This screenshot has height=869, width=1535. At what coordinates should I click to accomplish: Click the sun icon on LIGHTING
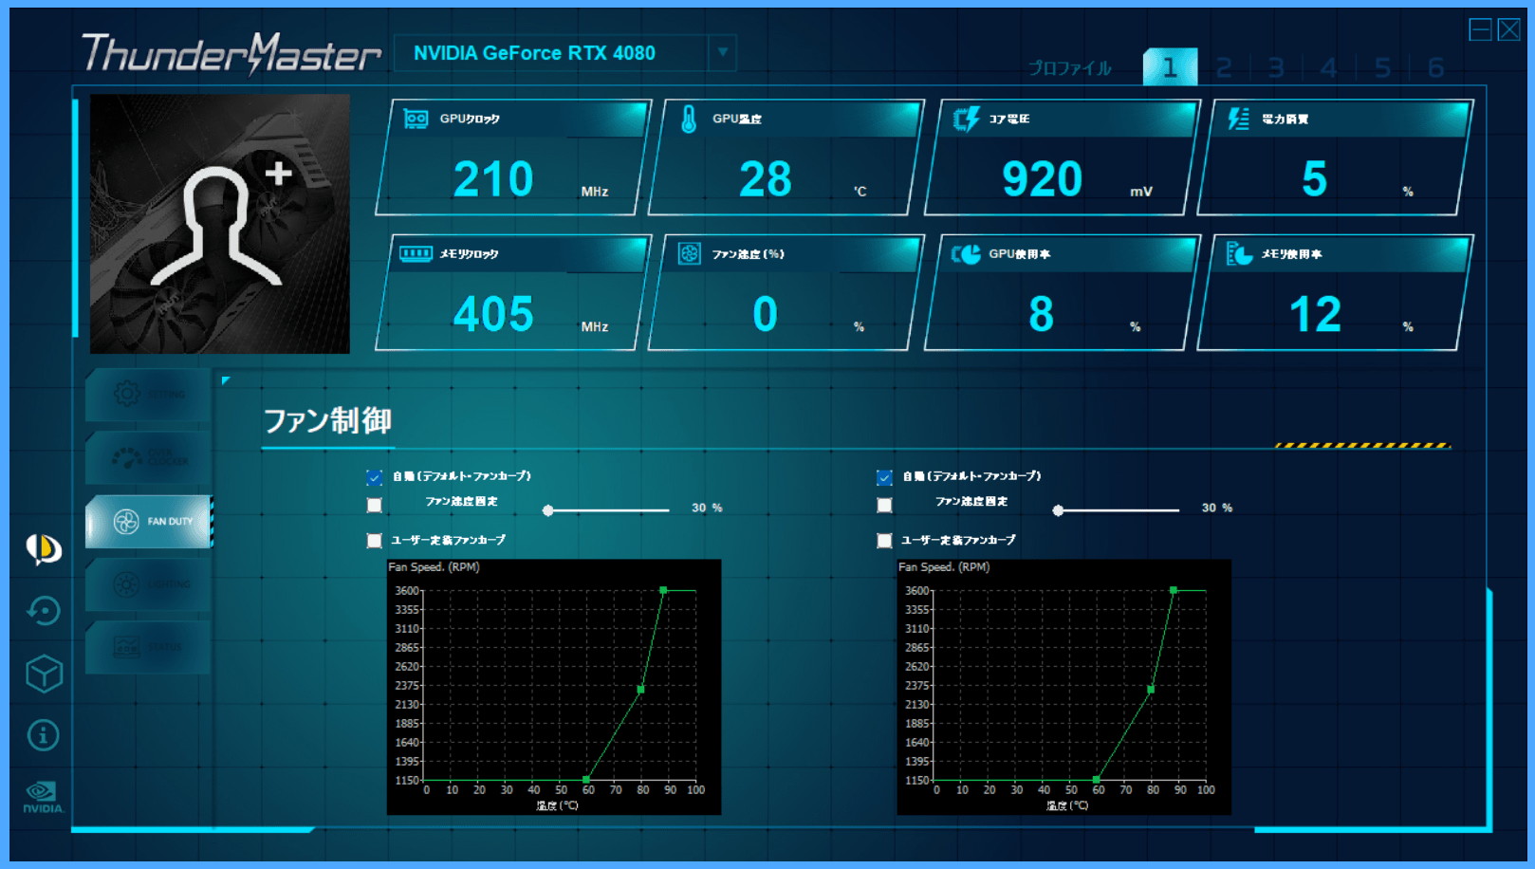[126, 584]
